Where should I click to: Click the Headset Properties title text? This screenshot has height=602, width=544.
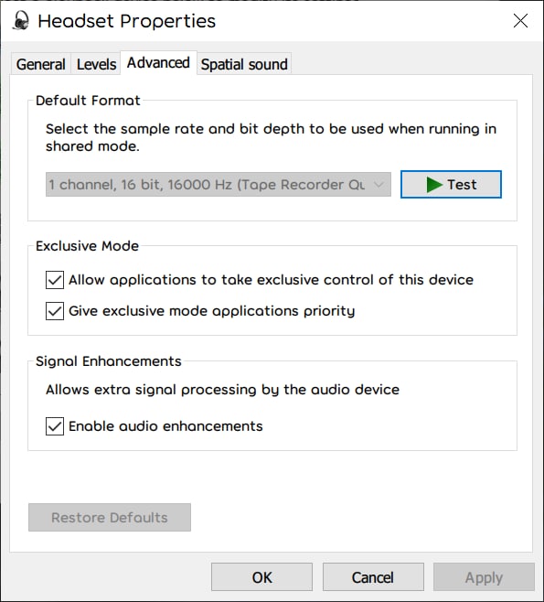click(x=126, y=21)
